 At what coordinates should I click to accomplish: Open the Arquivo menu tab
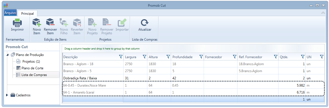(10, 13)
